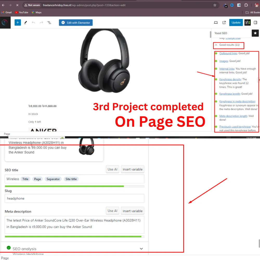Select the headphone product image
The height and width of the screenshot is (260, 260).
(104, 61)
